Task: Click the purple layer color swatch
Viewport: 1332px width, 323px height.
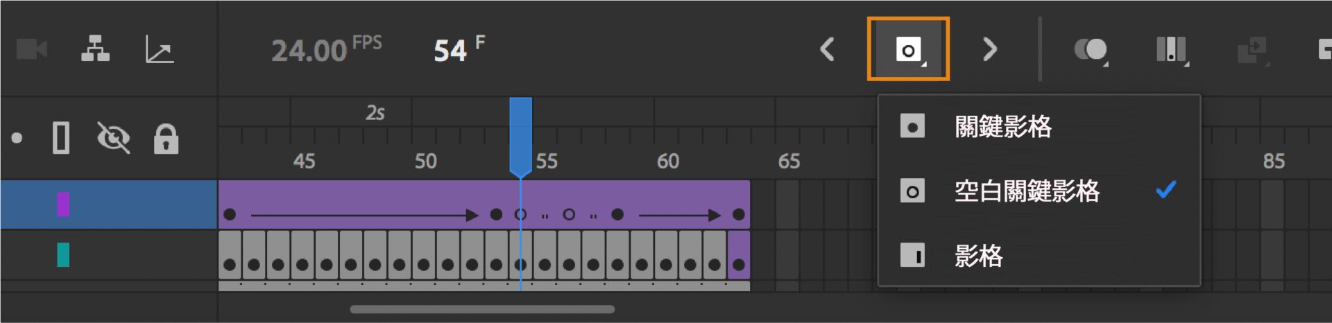Action: coord(63,204)
